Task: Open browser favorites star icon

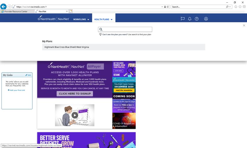Action: click(x=240, y=7)
